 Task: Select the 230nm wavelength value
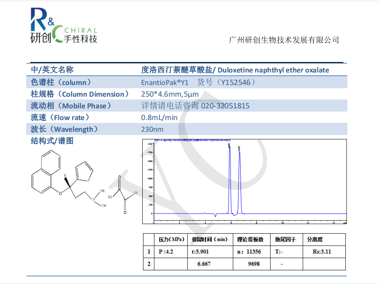pyautogui.click(x=152, y=129)
